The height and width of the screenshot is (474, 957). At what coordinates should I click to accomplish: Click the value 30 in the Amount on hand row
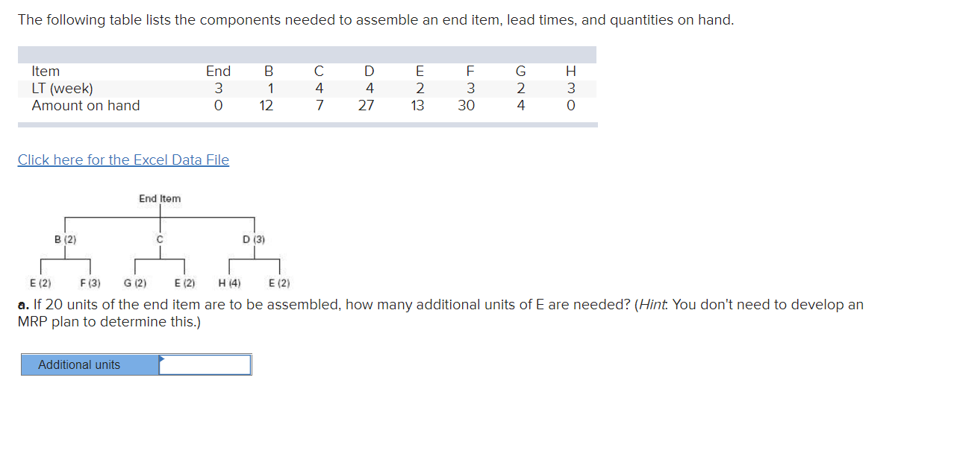(x=467, y=105)
